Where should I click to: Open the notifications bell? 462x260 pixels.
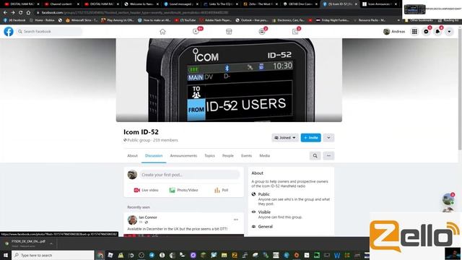click(437, 32)
